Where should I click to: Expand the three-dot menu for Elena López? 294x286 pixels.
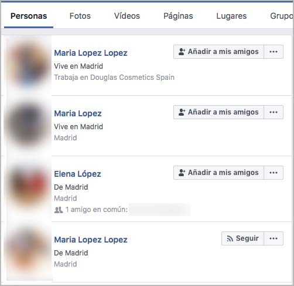coord(274,173)
